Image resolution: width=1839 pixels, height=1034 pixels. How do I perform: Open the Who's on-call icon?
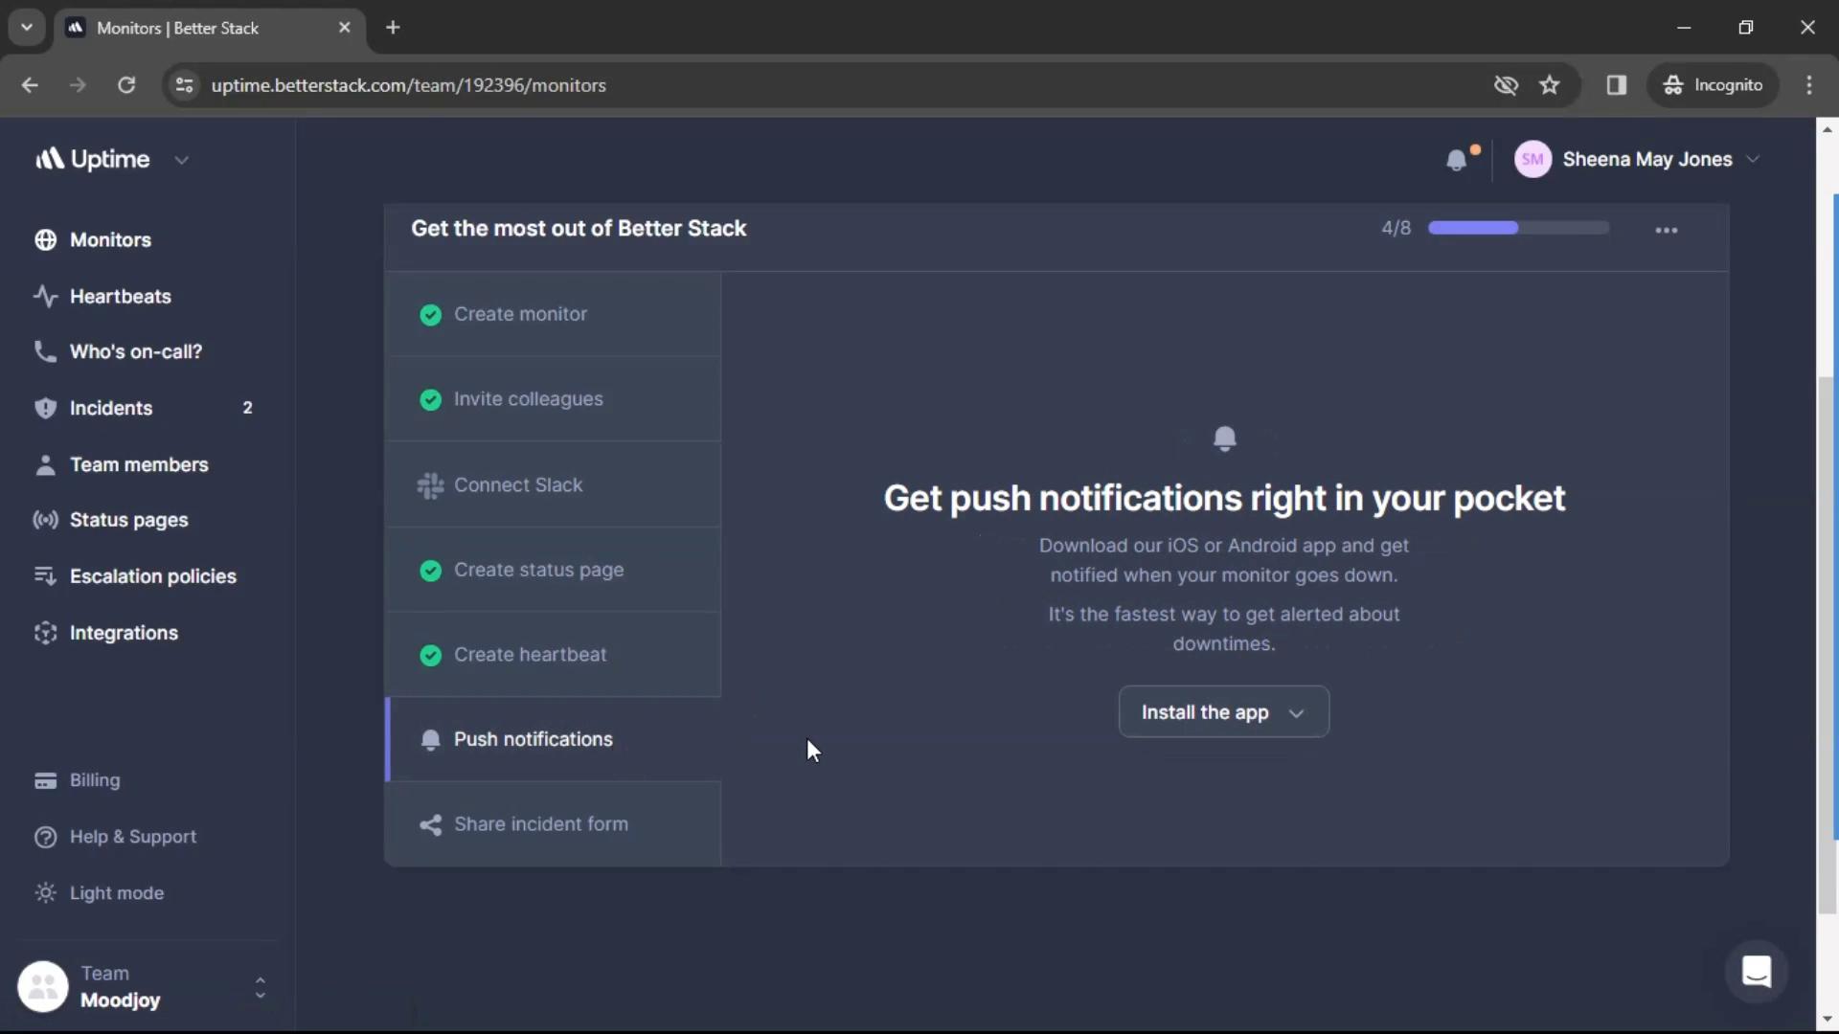coord(42,351)
